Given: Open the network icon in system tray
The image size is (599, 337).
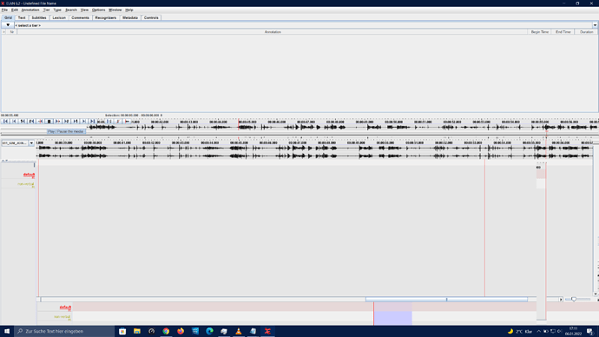Looking at the screenshot, I should click(552, 331).
